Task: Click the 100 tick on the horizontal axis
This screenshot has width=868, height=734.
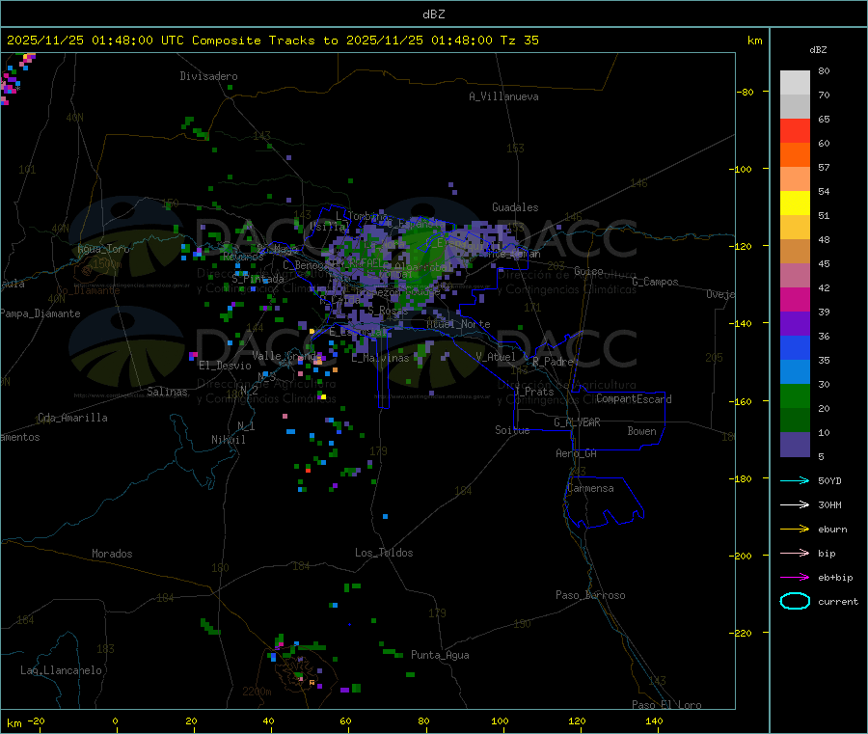Action: coord(500,720)
